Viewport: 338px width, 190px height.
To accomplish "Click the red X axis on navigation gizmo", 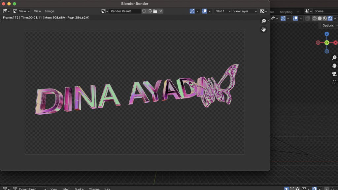I will (x=335, y=42).
